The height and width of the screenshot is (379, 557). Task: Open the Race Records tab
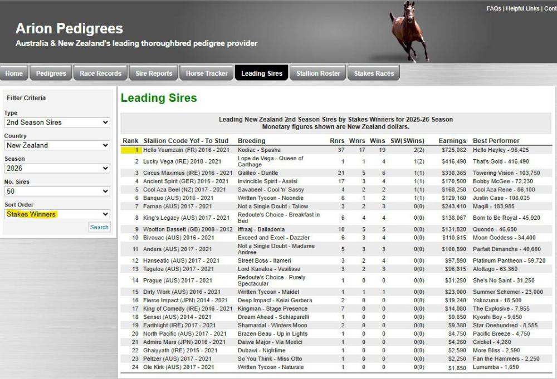(100, 73)
